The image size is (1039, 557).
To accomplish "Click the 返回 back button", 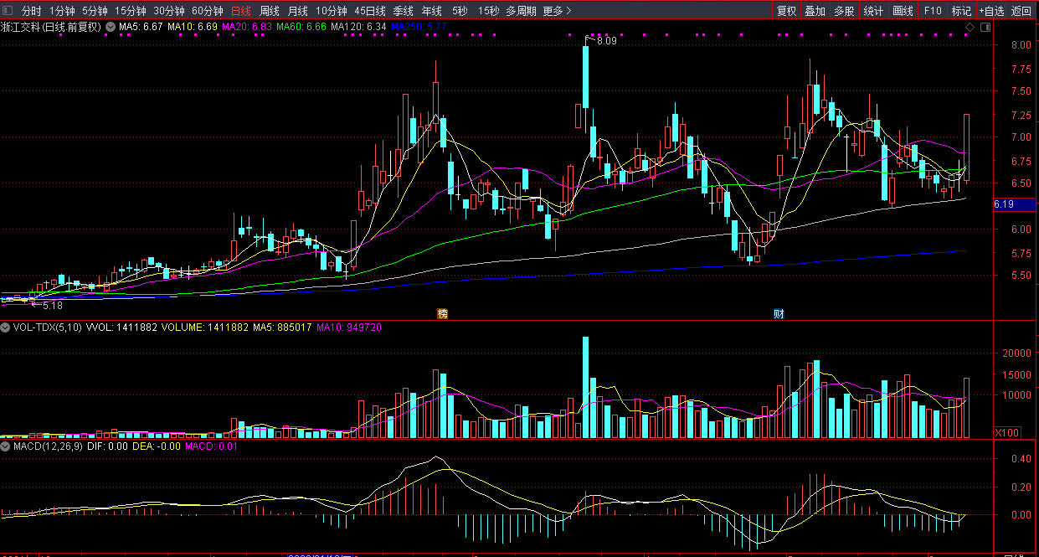I will (x=1021, y=11).
